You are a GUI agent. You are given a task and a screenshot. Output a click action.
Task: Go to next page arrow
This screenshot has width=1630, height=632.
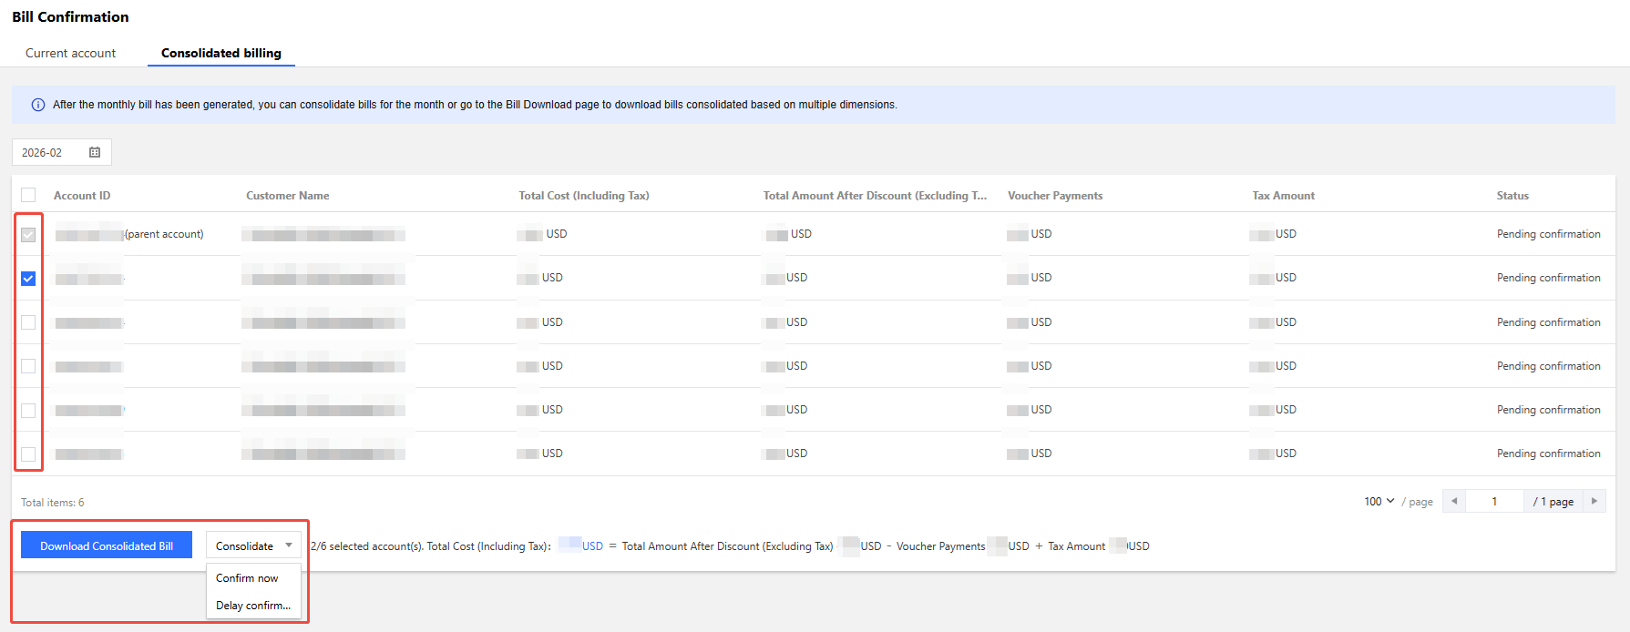point(1594,502)
